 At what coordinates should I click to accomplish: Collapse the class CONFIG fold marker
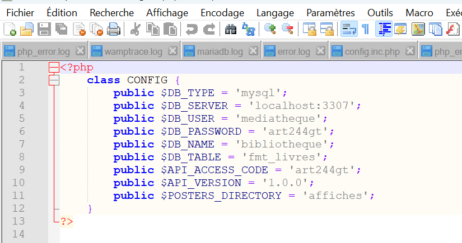click(54, 80)
